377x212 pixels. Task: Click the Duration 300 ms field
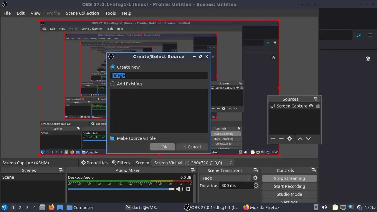(x=236, y=185)
